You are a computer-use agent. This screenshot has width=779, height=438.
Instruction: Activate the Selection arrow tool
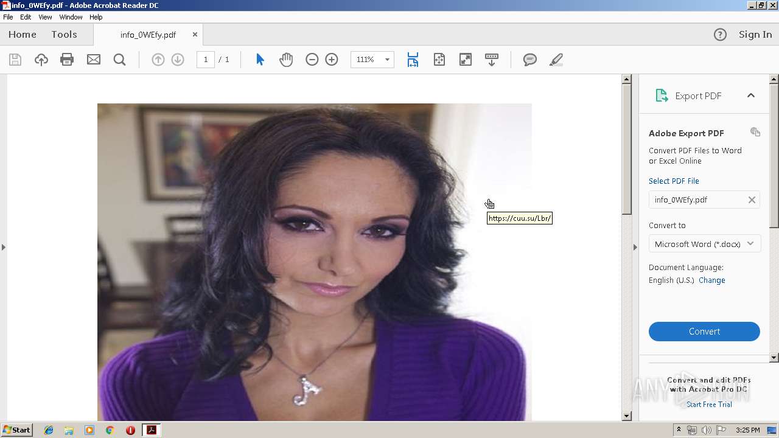(x=260, y=60)
